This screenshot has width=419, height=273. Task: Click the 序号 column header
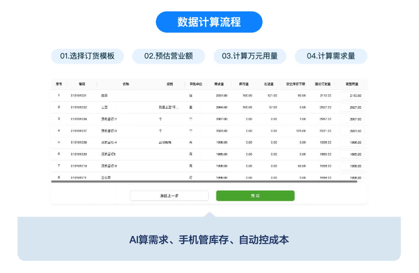pos(59,84)
